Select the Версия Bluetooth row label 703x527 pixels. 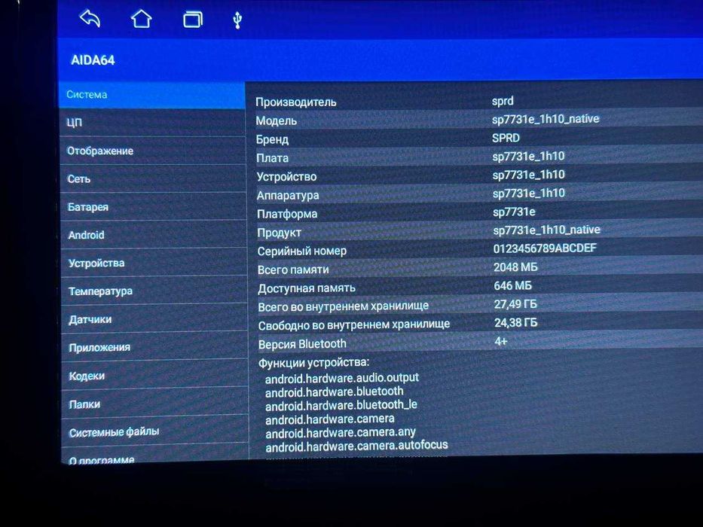[x=302, y=344]
